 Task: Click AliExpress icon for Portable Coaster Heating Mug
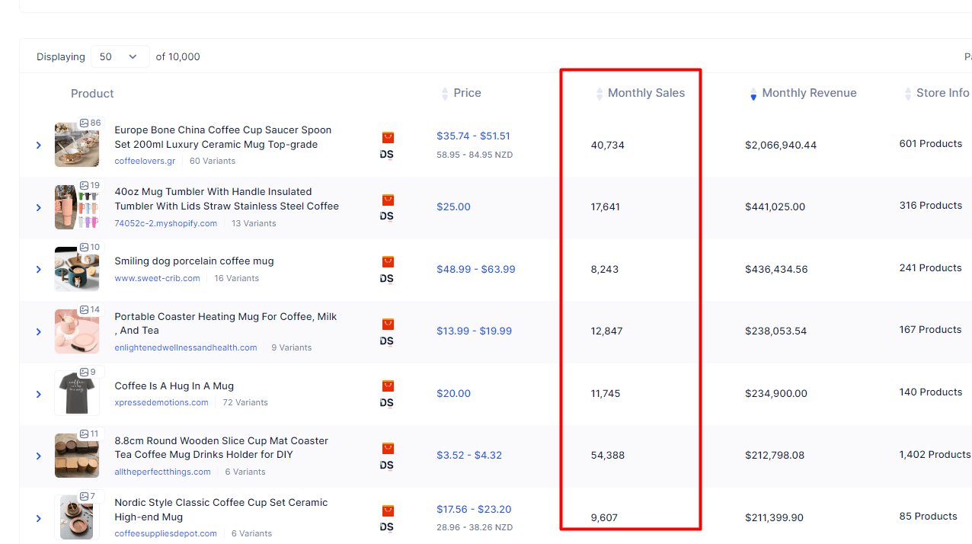(x=388, y=324)
